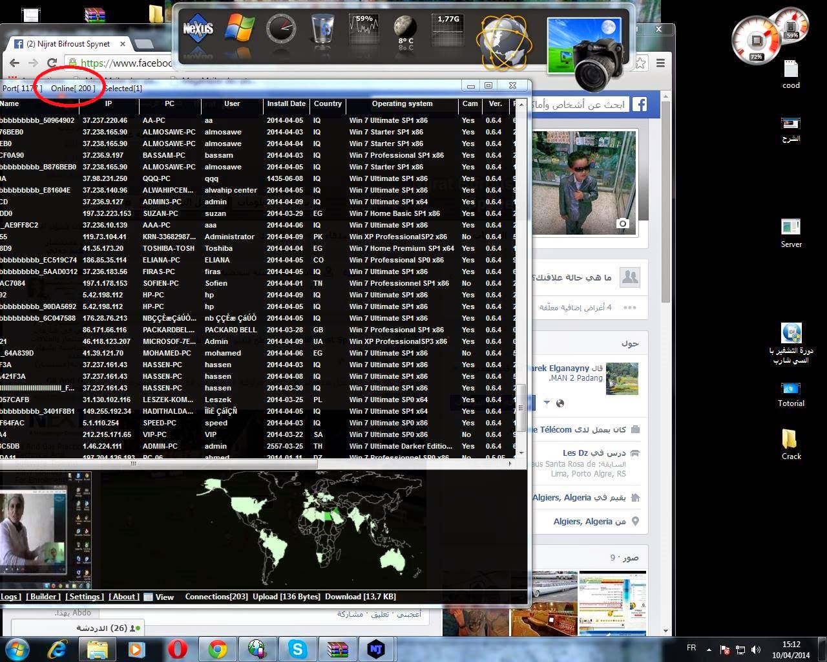827x662 pixels.
Task: Sort list by Country column header
Action: [x=328, y=103]
